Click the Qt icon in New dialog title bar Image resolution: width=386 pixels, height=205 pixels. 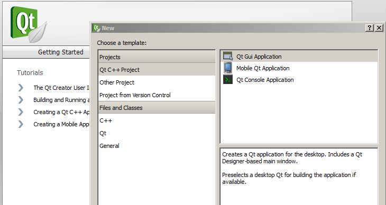tap(96, 28)
